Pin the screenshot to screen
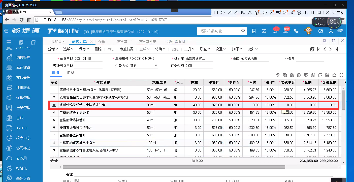354x182 pixels. (292, 12)
